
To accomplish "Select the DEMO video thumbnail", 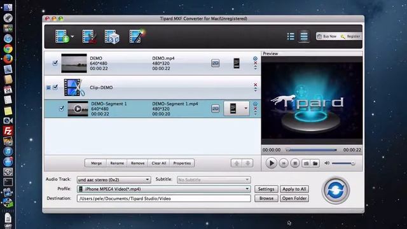I will point(74,63).
